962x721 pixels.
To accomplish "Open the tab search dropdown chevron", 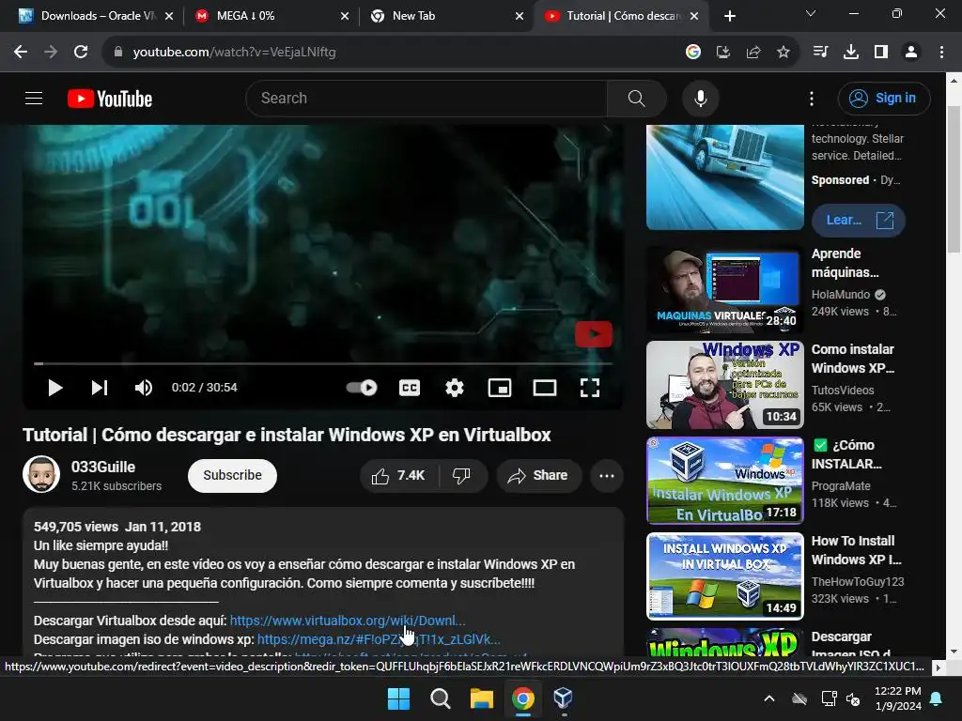I will pos(811,13).
